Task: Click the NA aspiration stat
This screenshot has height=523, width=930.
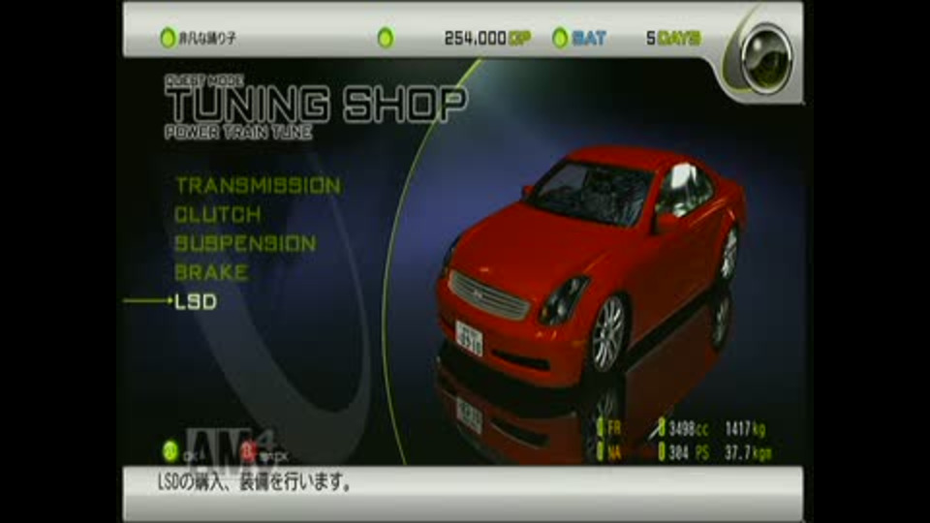Action: pos(609,453)
